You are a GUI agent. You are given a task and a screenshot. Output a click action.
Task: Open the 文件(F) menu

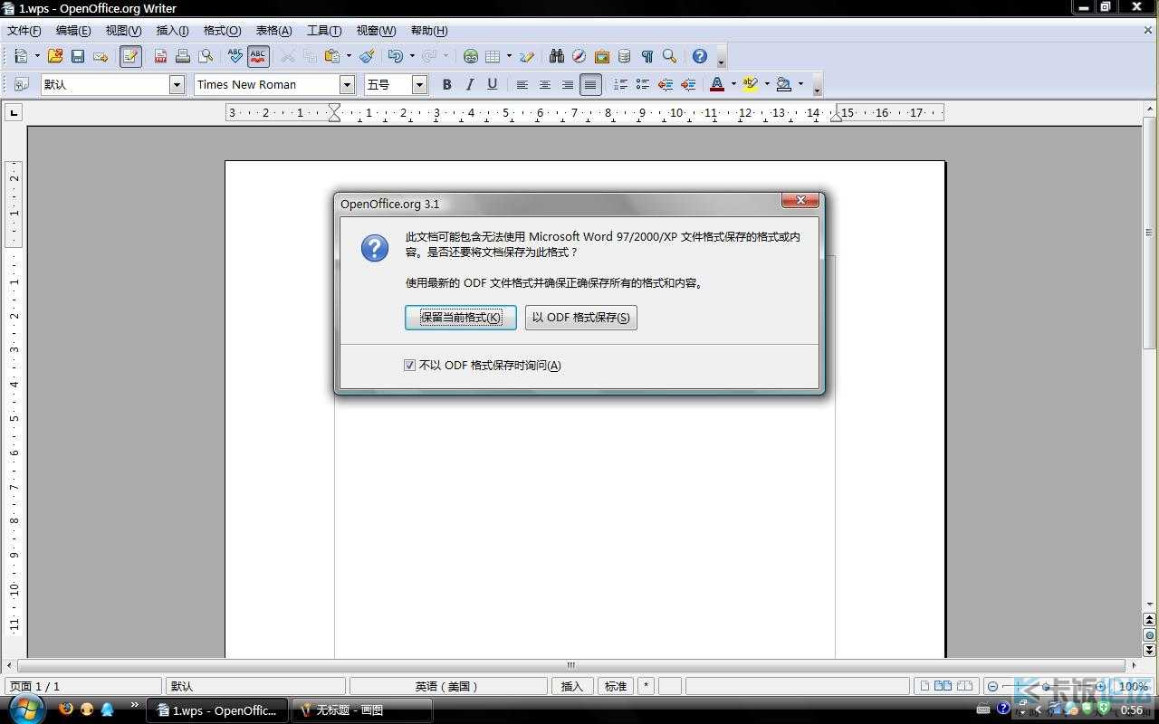(24, 31)
